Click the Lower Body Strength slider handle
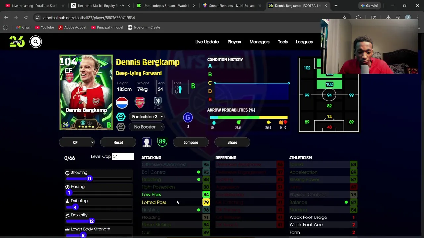424x238 pixels. click(83, 235)
